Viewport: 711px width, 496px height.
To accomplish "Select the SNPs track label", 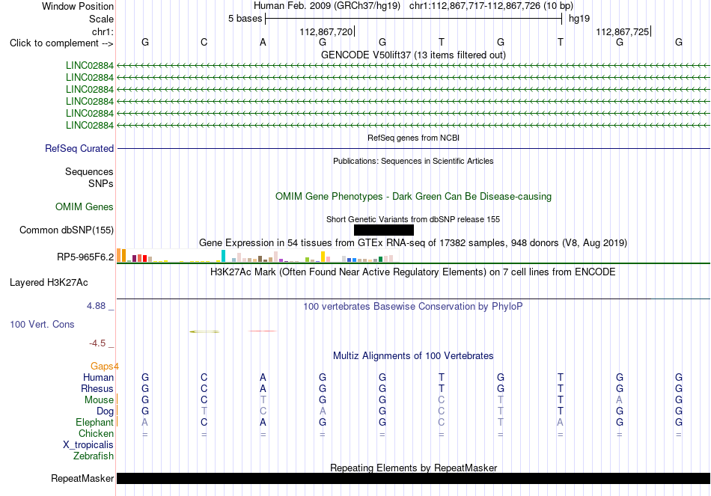I will click(x=101, y=183).
